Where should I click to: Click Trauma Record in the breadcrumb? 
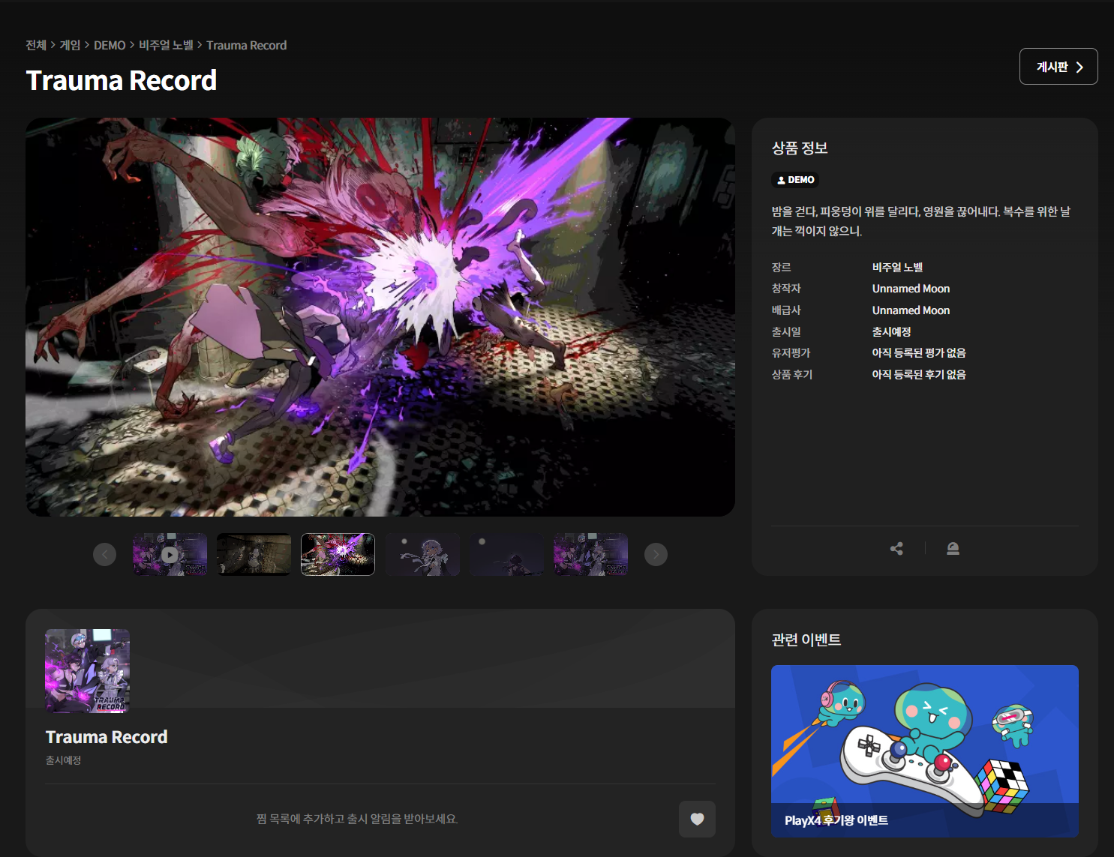(247, 45)
